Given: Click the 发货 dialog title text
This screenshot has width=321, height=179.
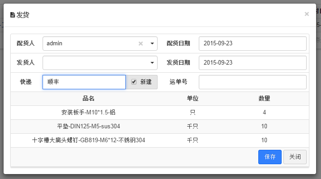Looking at the screenshot, I should [x=23, y=15].
